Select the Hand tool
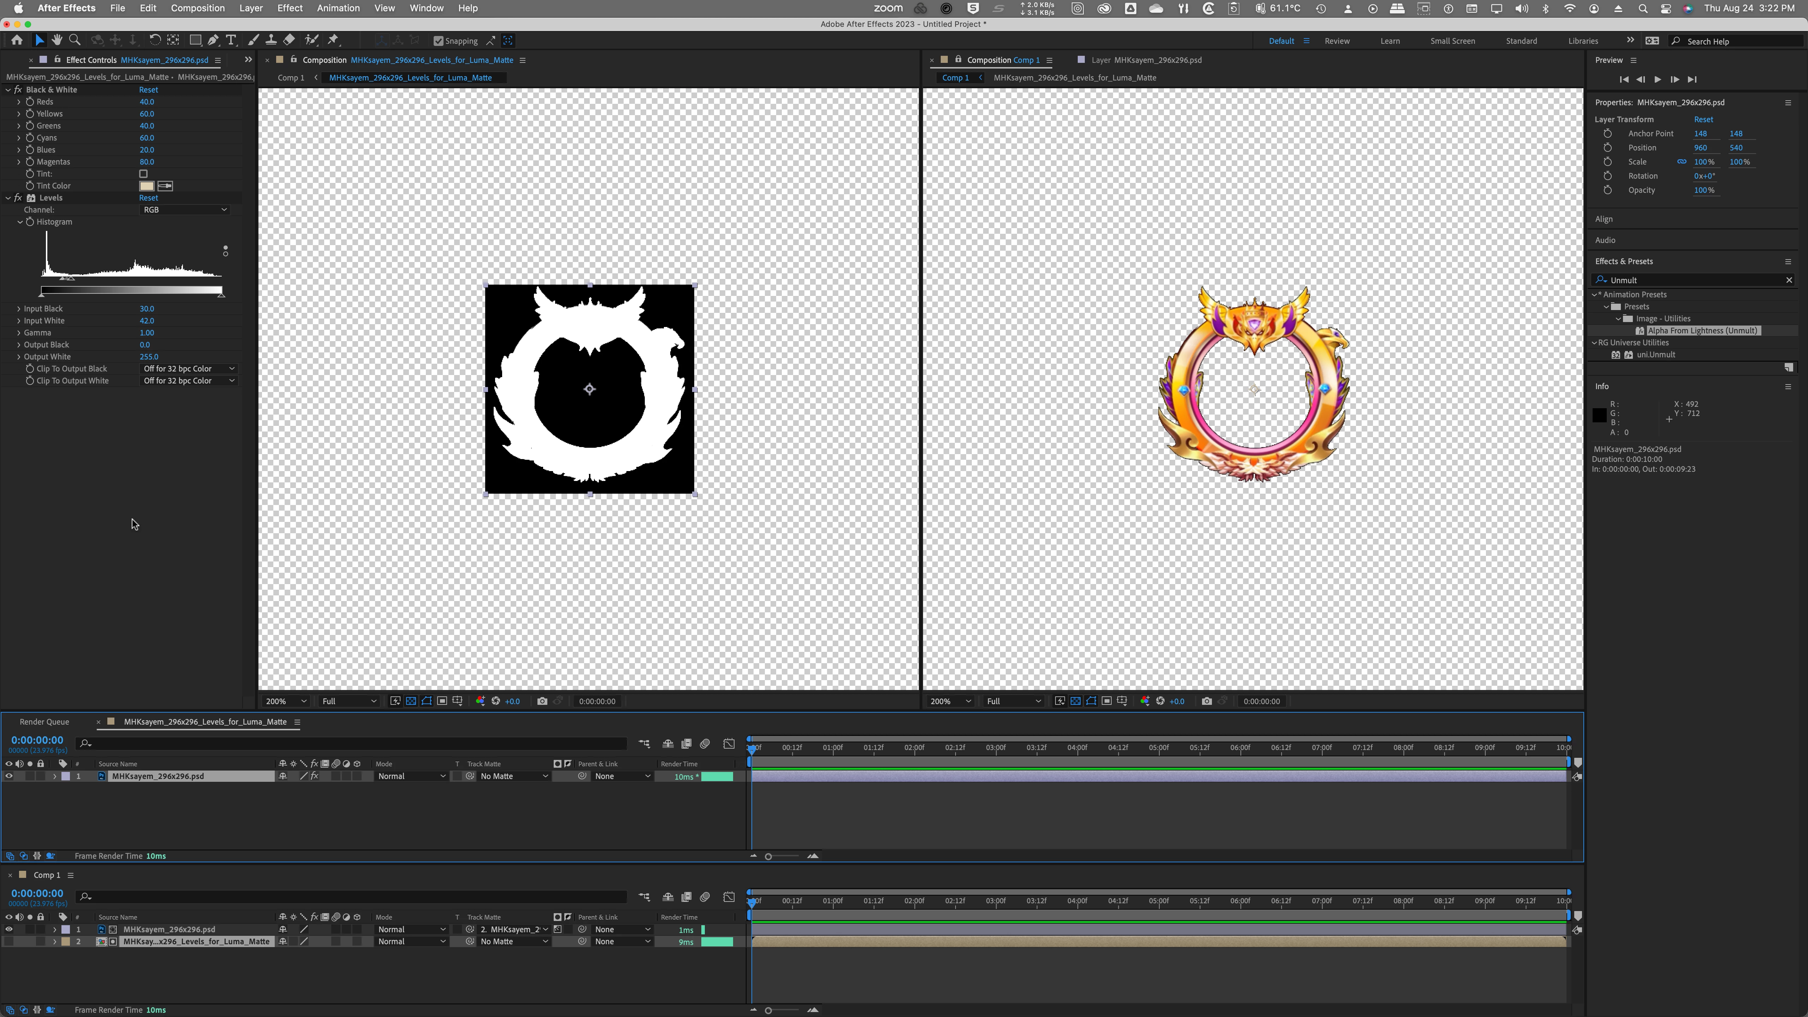Image resolution: width=1808 pixels, height=1017 pixels. pos(57,40)
